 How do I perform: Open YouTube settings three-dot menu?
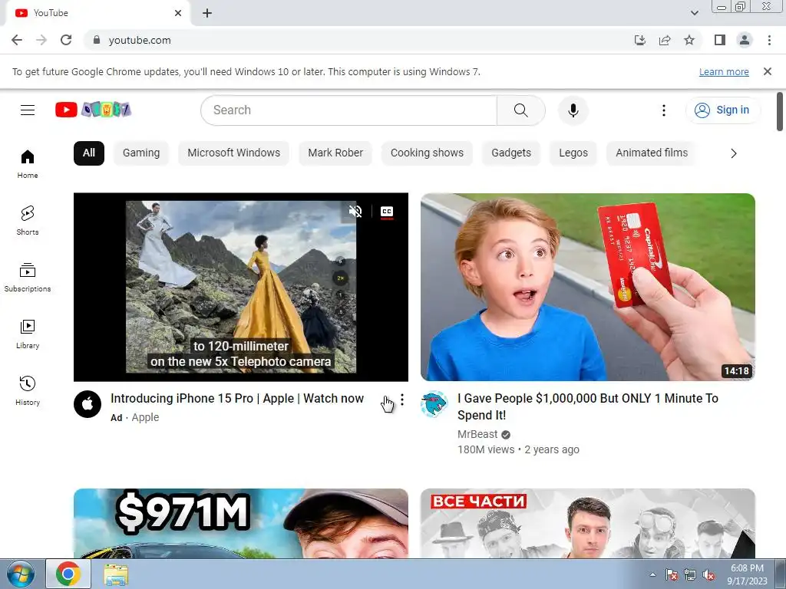click(x=664, y=110)
